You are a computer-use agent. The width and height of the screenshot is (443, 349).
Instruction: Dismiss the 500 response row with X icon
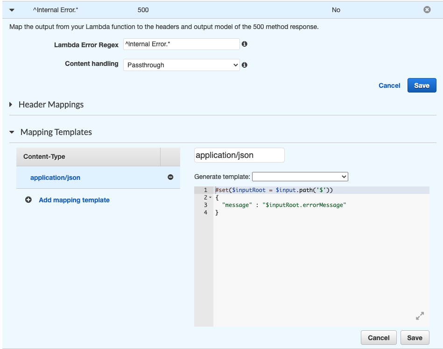(427, 9)
